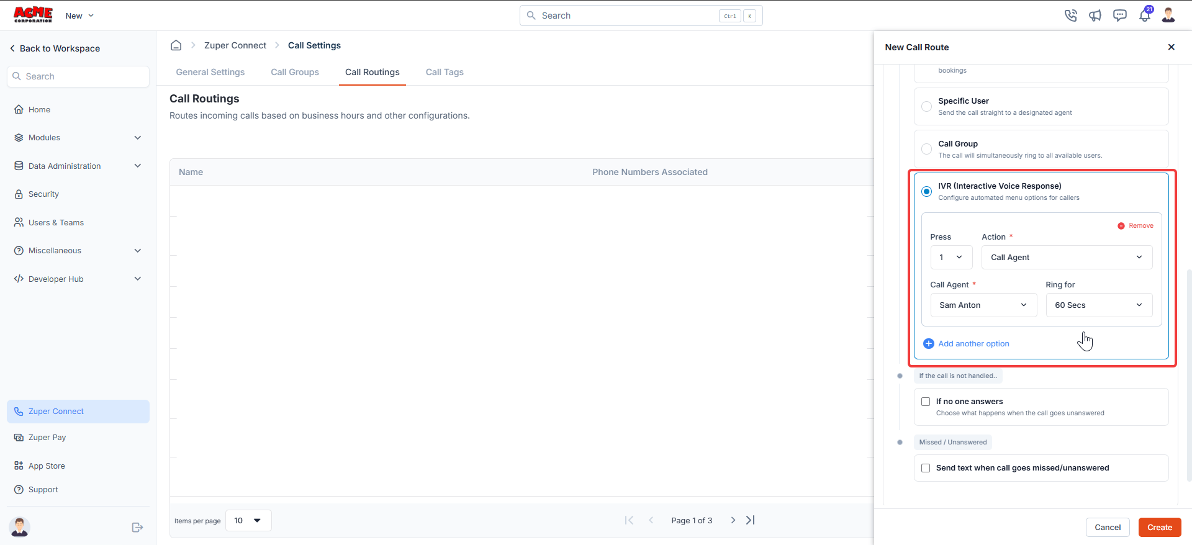Click the sidebar user avatar at bottom
Screen dimensions: 1192x545
coord(20,527)
